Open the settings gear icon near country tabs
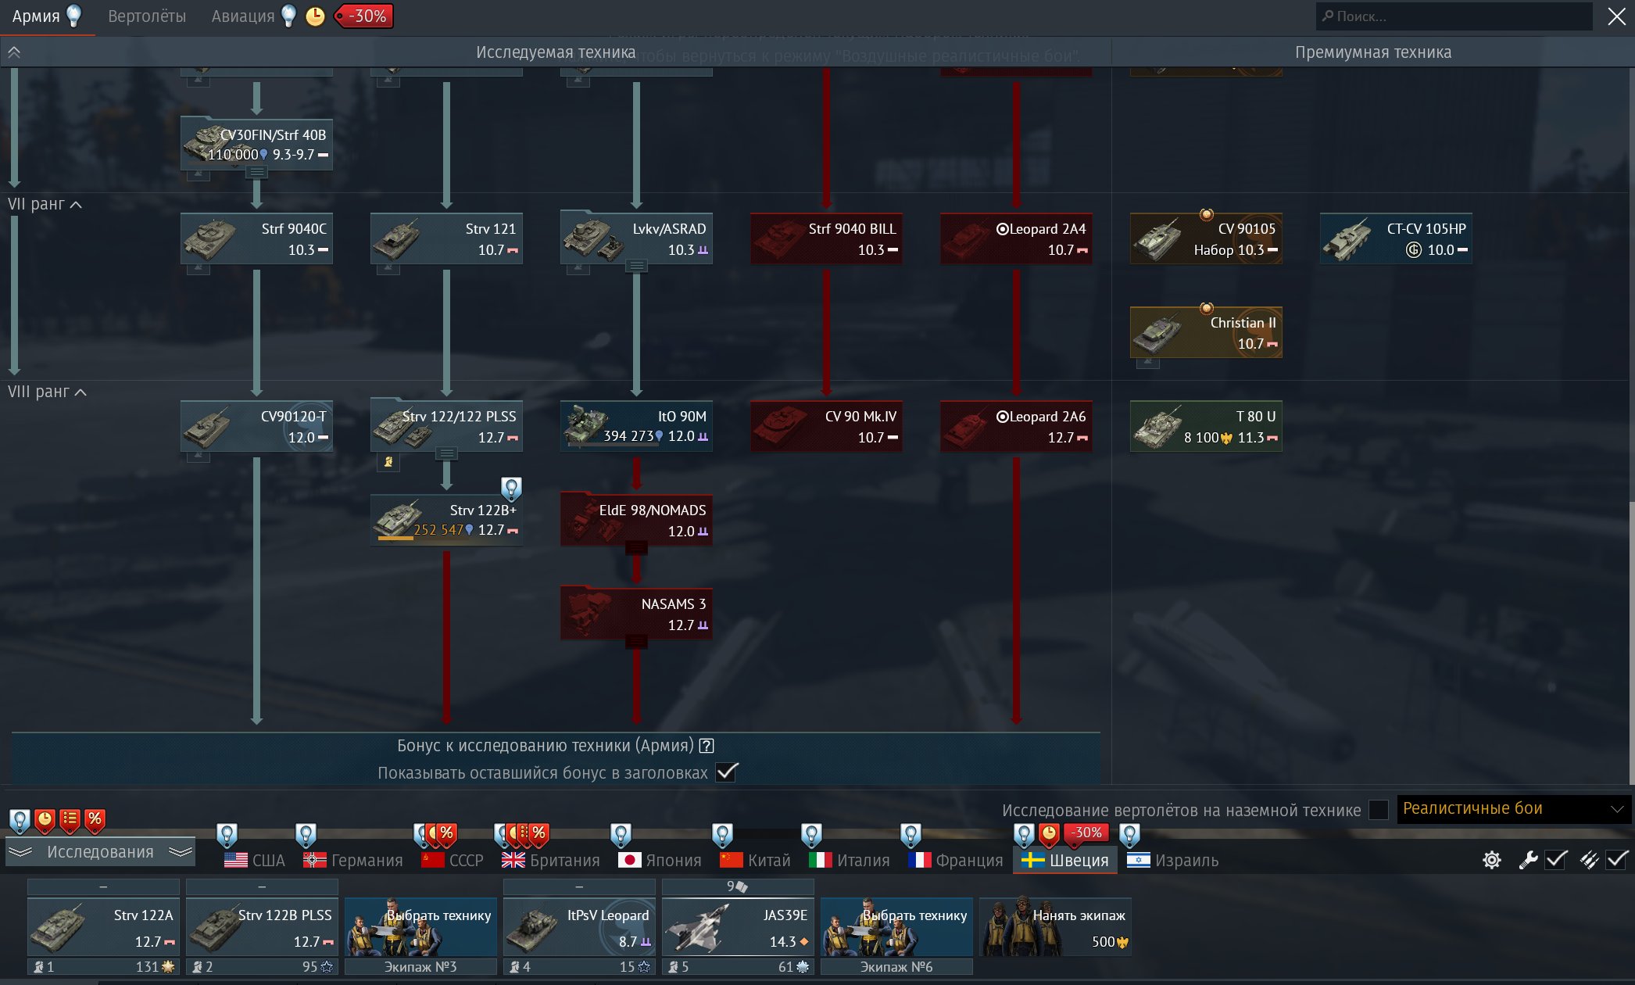Screen dimensions: 1635x985 (1491, 860)
